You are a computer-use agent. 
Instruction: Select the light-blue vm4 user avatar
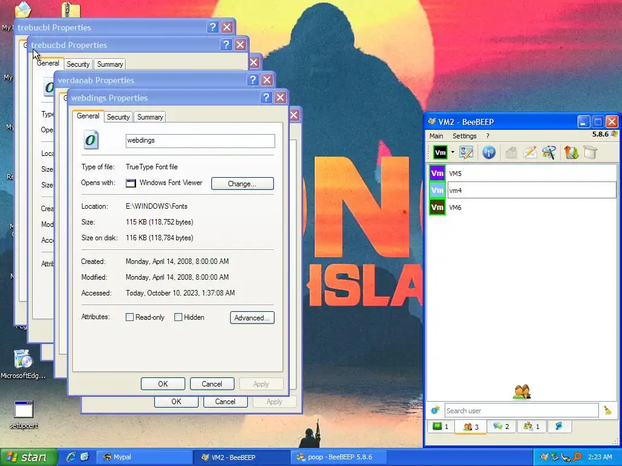pos(437,190)
